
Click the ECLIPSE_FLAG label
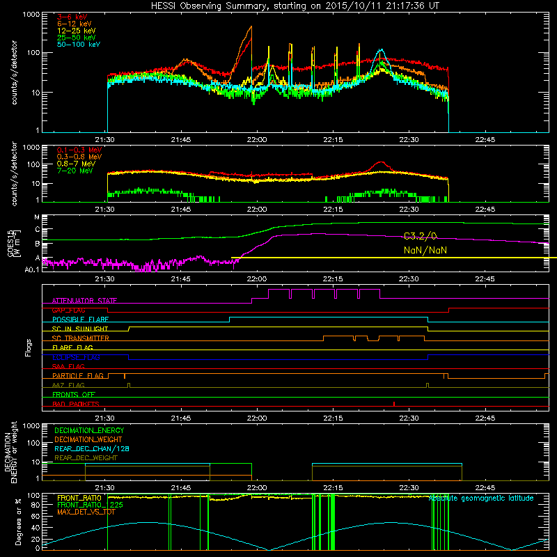(76, 357)
